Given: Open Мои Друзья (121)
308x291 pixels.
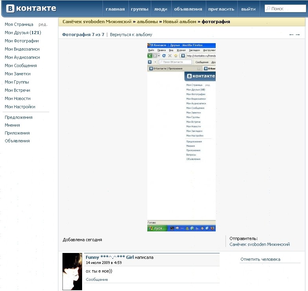Looking at the screenshot, I should 23,33.
